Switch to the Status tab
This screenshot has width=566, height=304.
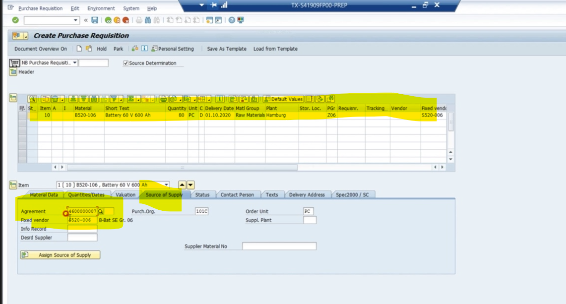[202, 194]
